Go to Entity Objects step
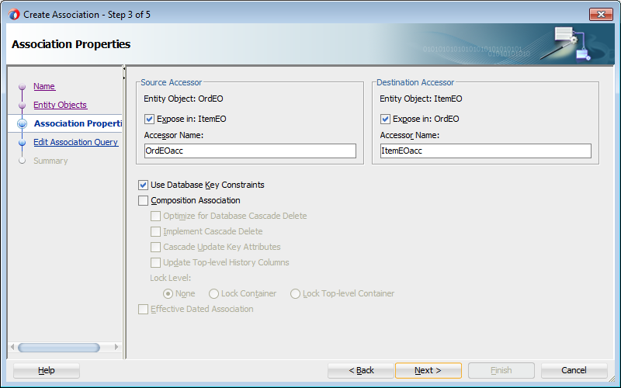Image resolution: width=621 pixels, height=388 pixels. click(61, 105)
